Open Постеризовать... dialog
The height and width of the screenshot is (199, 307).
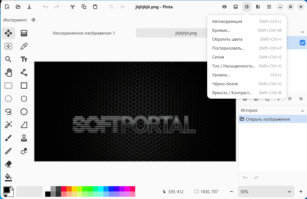tap(247, 48)
